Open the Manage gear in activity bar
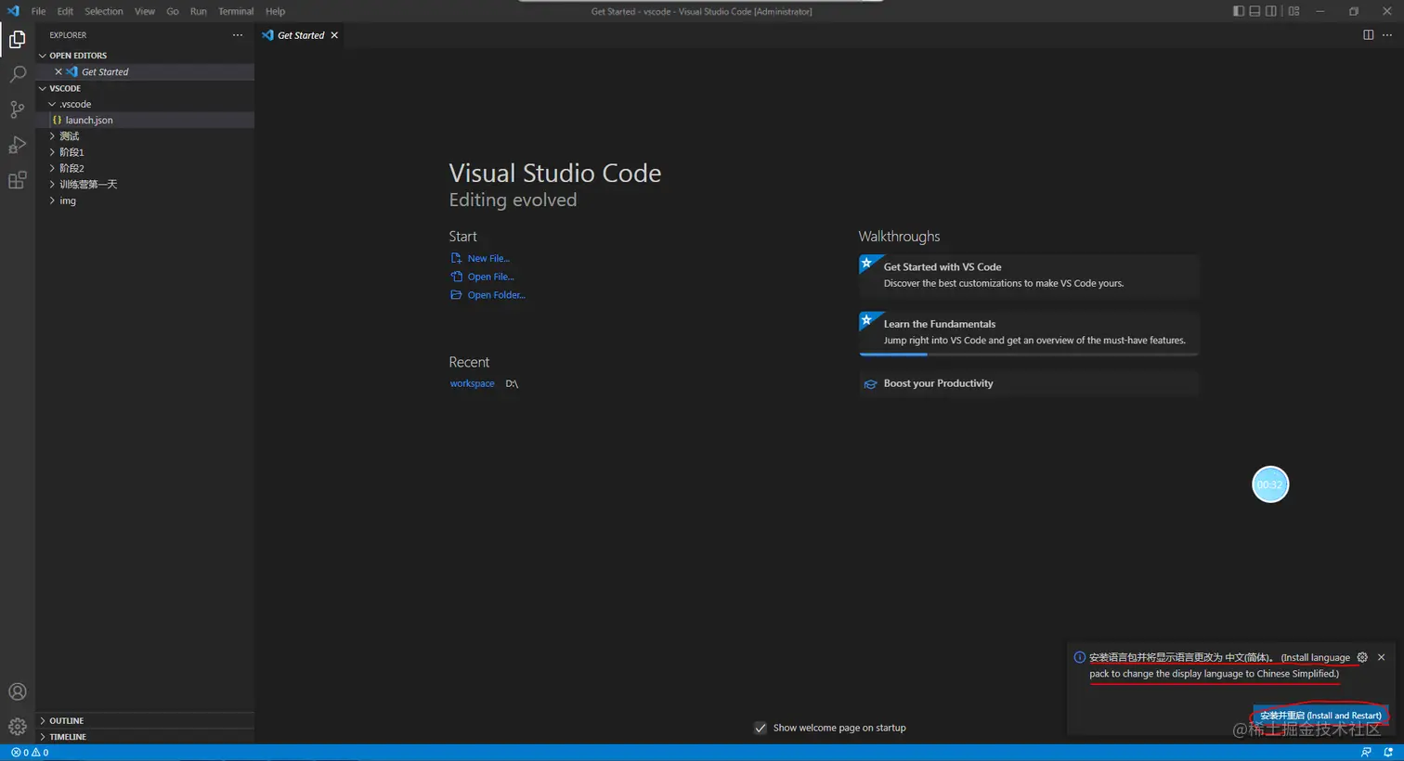The height and width of the screenshot is (761, 1404). pyautogui.click(x=17, y=727)
